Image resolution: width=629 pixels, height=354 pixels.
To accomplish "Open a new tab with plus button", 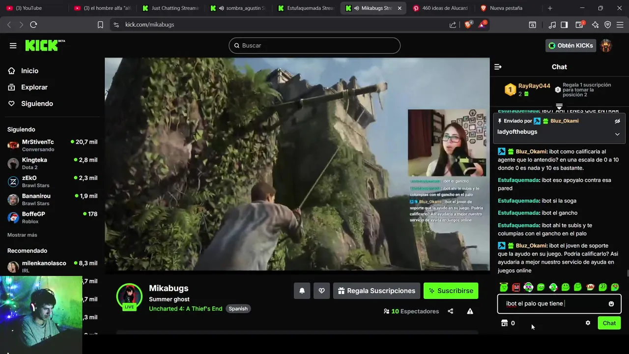I will pos(550,8).
